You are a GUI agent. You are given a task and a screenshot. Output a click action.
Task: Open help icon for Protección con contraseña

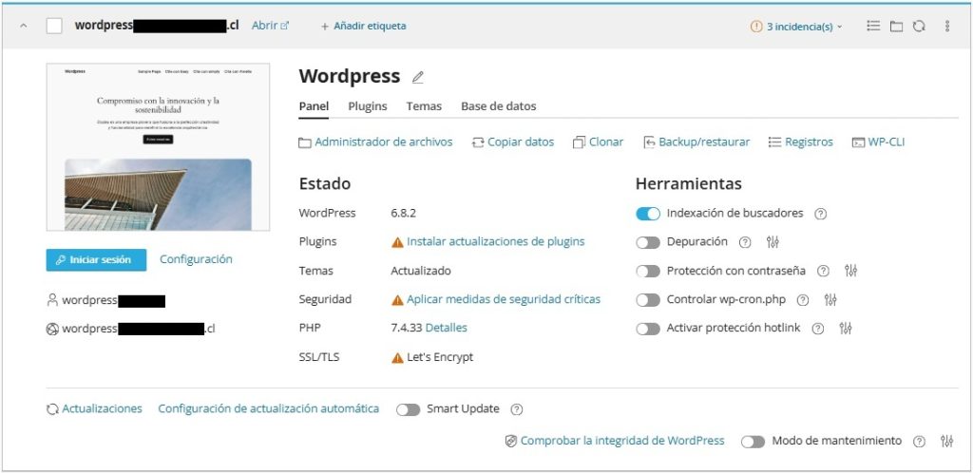823,271
